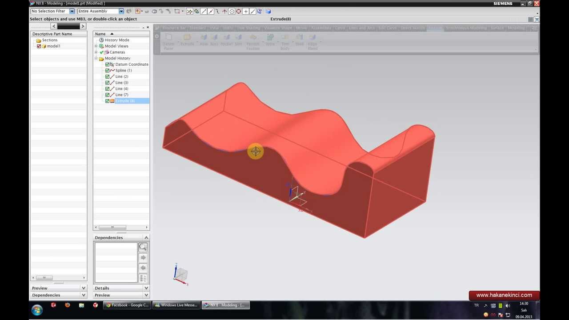Select the Quadrant Point snap icon
Viewport: 569px width, 320px height.
point(239,11)
